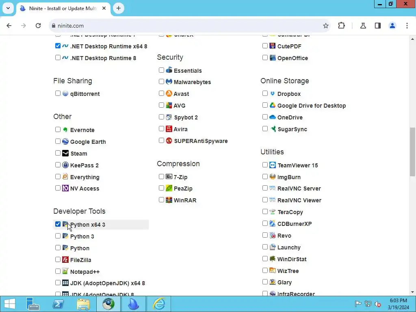The height and width of the screenshot is (312, 416).
Task: Click the Google Drive for Desktop icon
Action: coord(273,105)
